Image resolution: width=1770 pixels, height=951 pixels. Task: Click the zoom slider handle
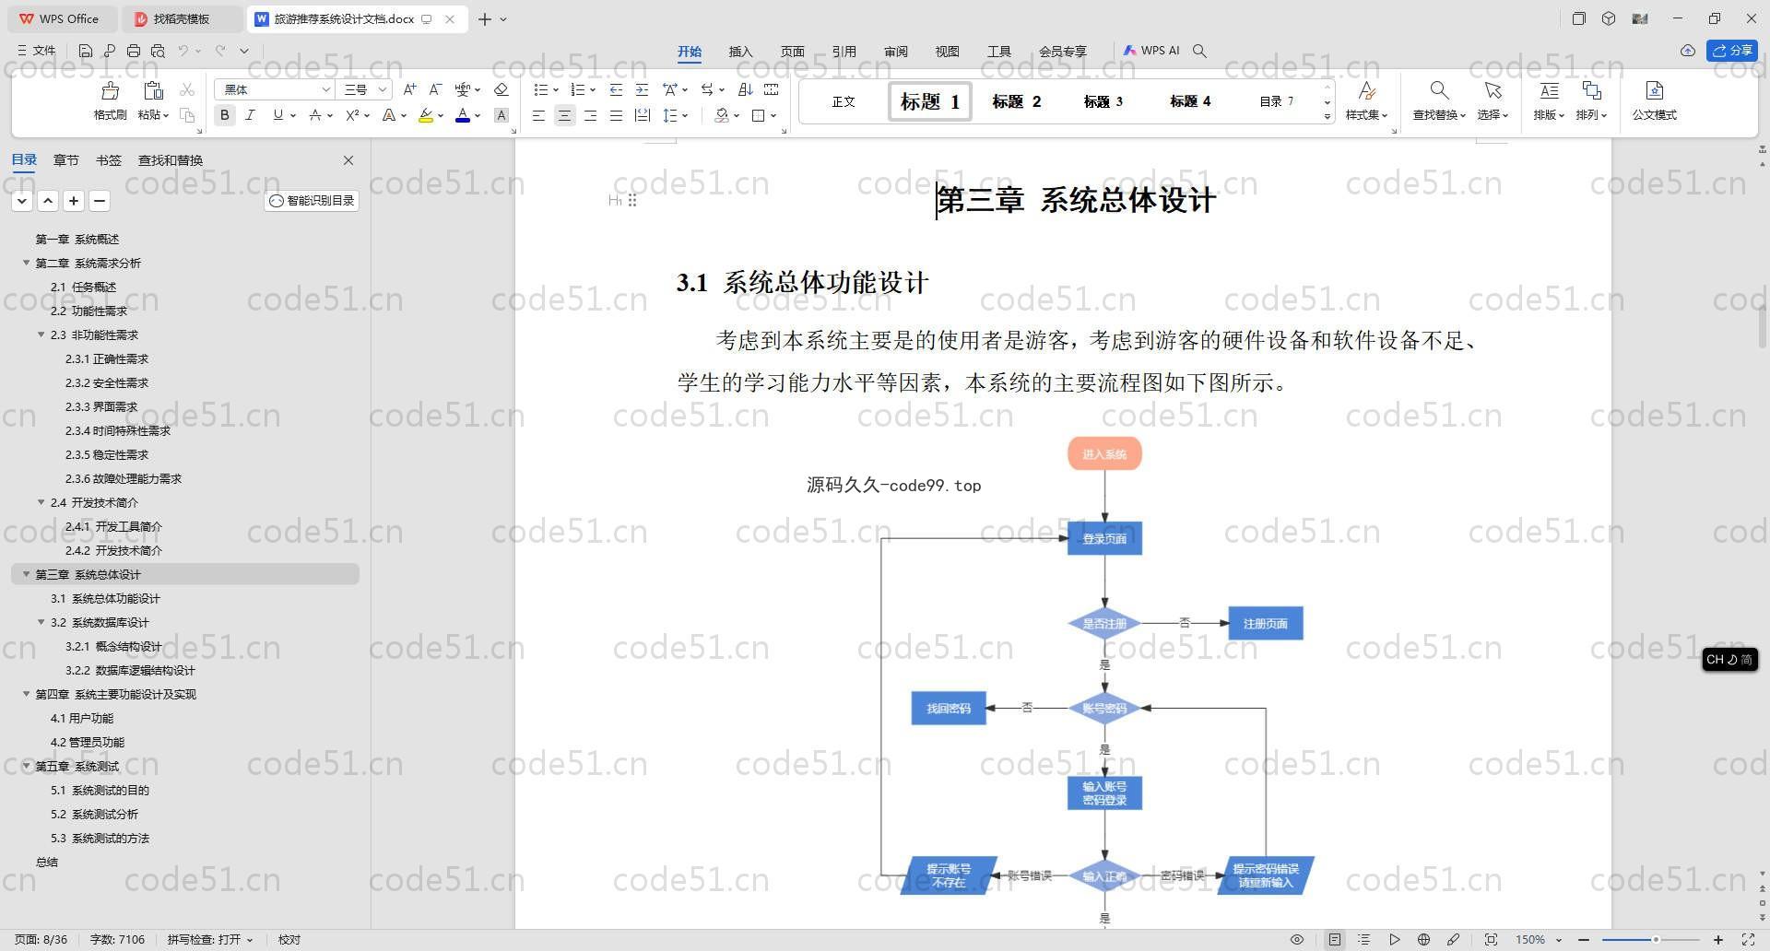coord(1656,939)
